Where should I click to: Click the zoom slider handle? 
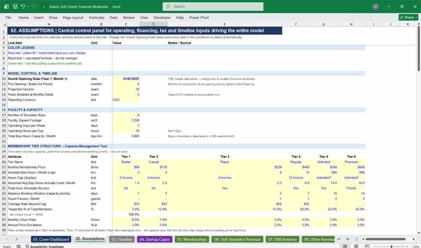tap(392, 246)
